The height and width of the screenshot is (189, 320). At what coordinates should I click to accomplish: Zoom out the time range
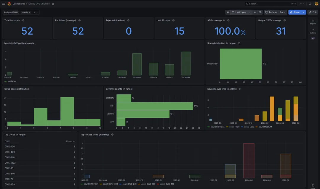[x=260, y=12]
